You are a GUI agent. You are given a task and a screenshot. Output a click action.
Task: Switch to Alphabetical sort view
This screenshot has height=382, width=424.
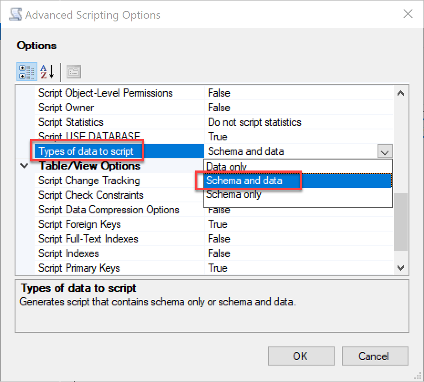(x=47, y=72)
